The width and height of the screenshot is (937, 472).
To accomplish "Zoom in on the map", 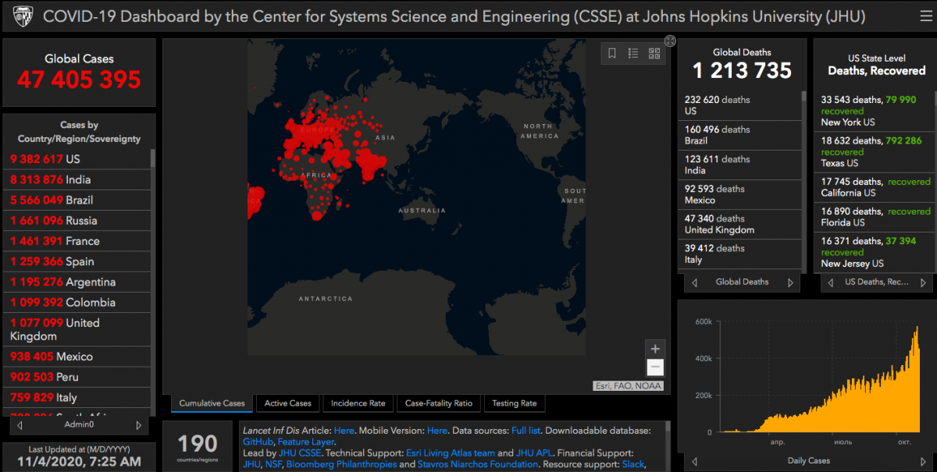I will [655, 349].
